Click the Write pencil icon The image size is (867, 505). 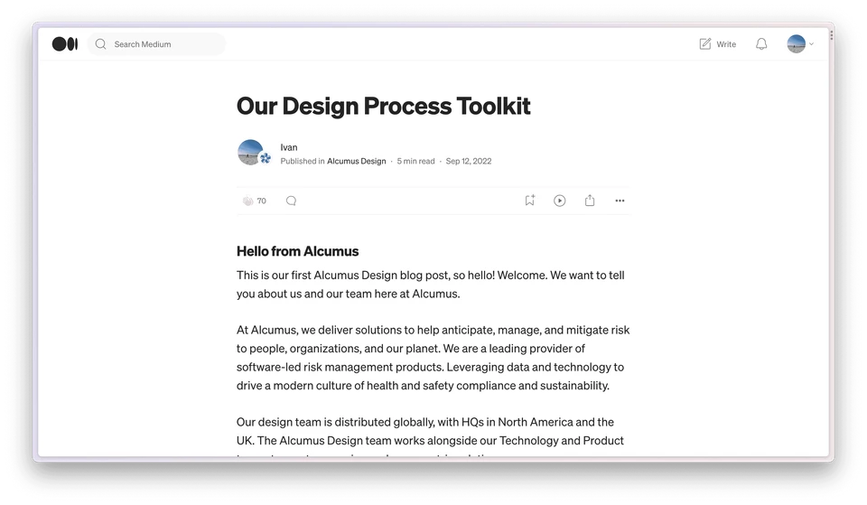[705, 43]
